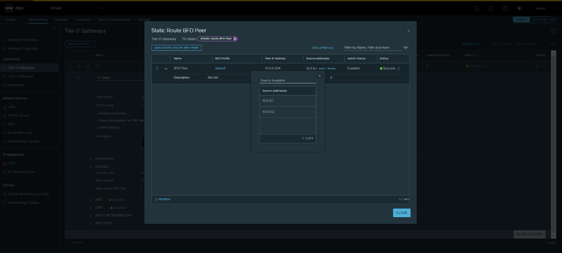Click the filter icon in the dialog
The image size is (562, 253).
(x=406, y=48)
